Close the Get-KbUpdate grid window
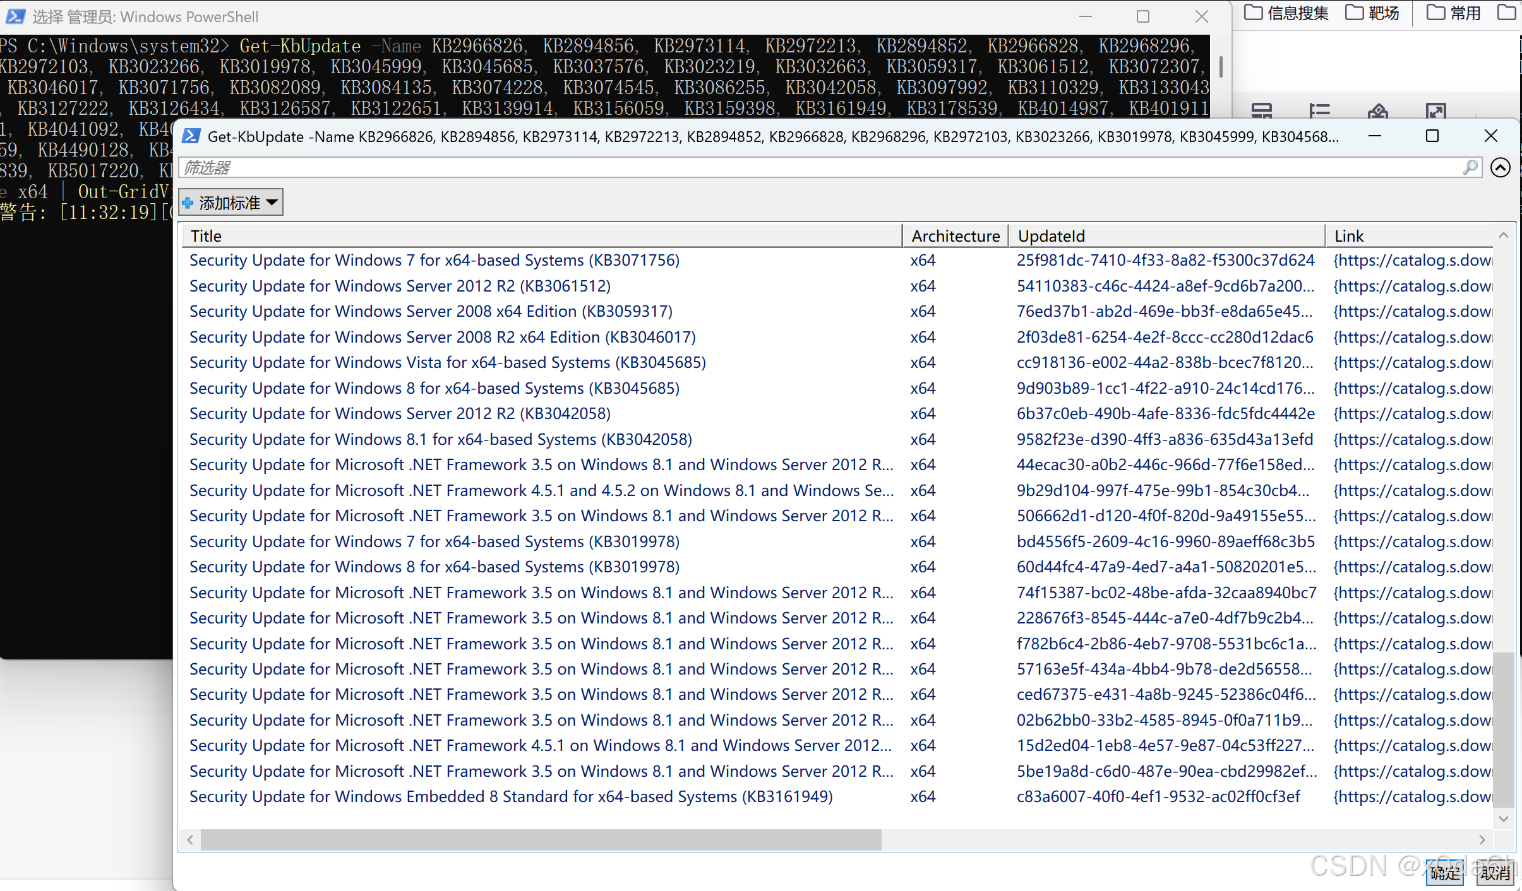Viewport: 1522px width, 891px height. [x=1490, y=136]
